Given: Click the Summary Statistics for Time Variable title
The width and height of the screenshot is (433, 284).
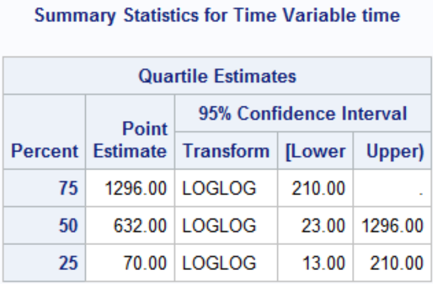Looking at the screenshot, I should pyautogui.click(x=217, y=15).
